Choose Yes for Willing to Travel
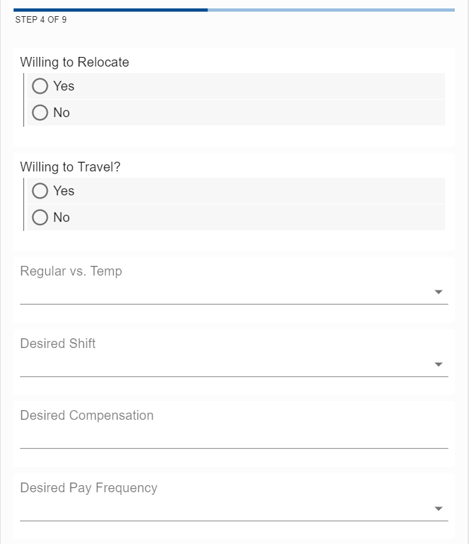The width and height of the screenshot is (469, 544). pyautogui.click(x=40, y=191)
